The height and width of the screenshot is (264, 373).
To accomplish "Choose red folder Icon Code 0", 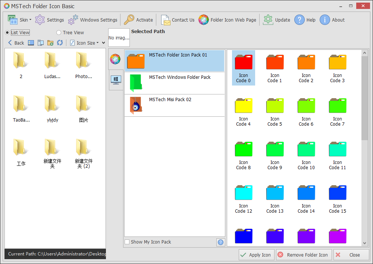I will (x=243, y=68).
